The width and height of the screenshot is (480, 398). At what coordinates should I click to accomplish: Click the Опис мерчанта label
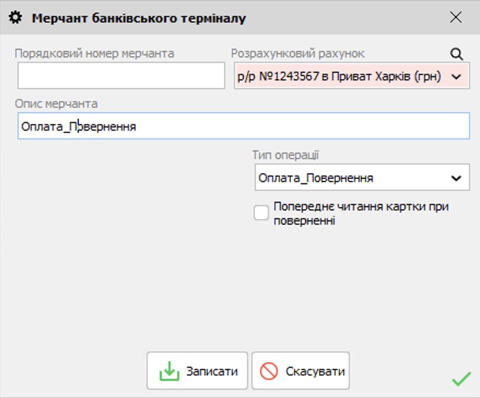[x=56, y=104]
